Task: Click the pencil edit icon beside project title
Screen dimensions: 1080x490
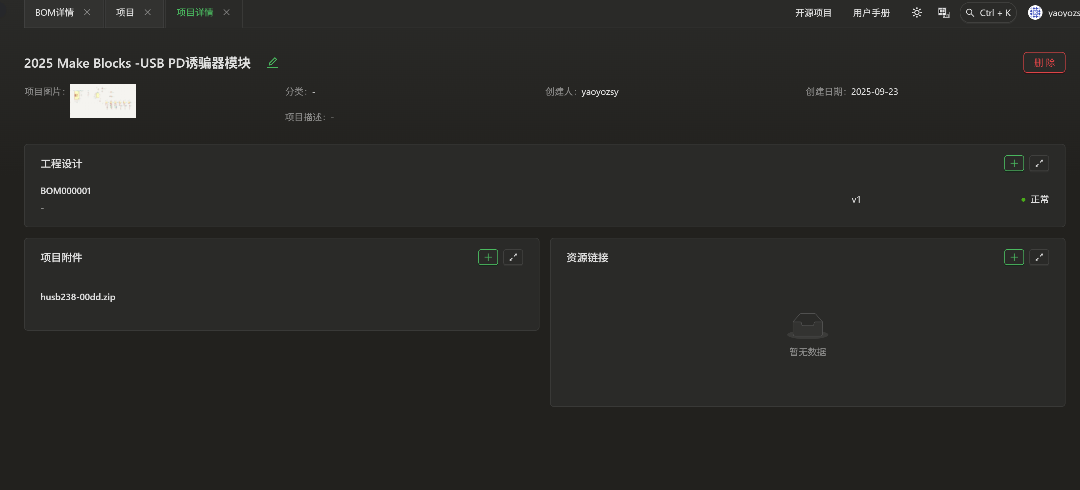Action: point(273,63)
